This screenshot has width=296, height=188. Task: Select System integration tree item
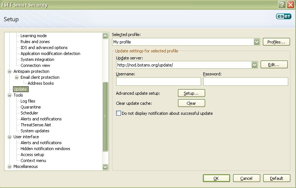[37, 59]
